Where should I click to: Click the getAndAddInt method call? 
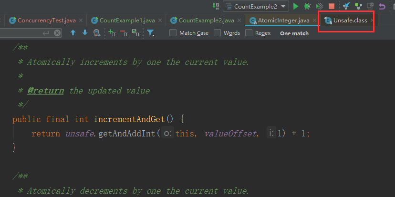(127, 134)
